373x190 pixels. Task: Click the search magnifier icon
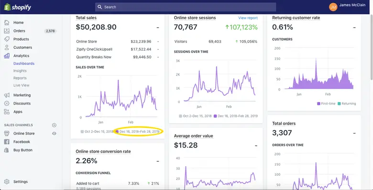(99, 7)
